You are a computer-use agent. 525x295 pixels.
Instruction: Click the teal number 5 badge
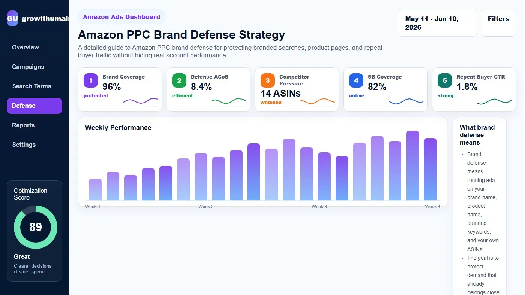click(444, 80)
